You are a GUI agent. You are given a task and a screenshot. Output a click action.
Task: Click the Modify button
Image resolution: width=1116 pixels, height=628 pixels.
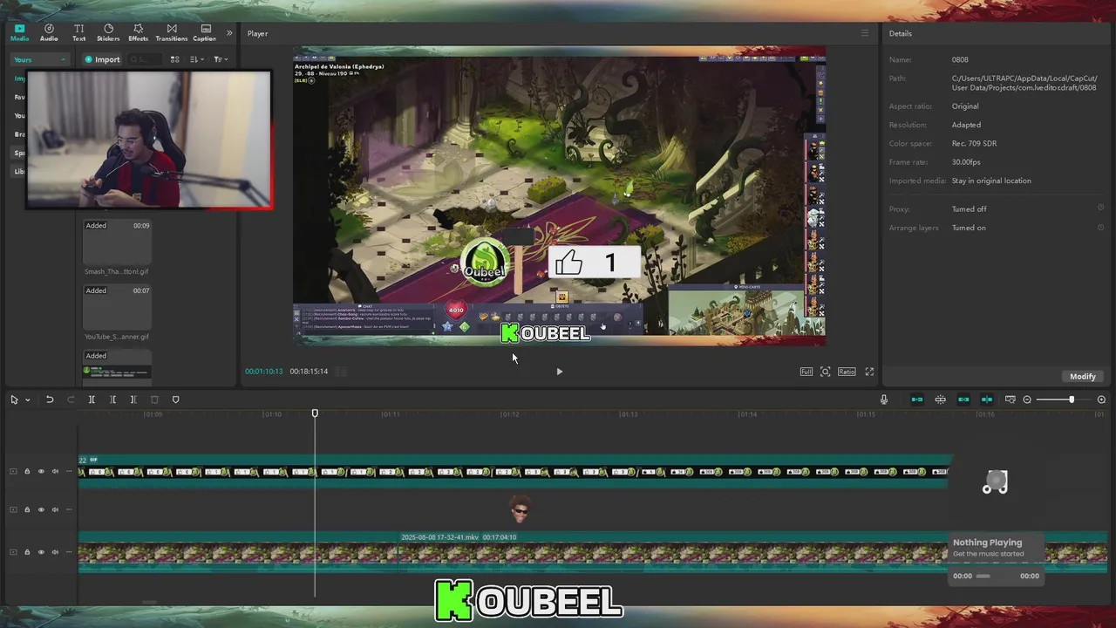tap(1083, 376)
